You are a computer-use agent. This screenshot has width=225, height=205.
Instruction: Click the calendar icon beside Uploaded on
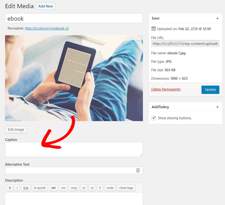(153, 29)
